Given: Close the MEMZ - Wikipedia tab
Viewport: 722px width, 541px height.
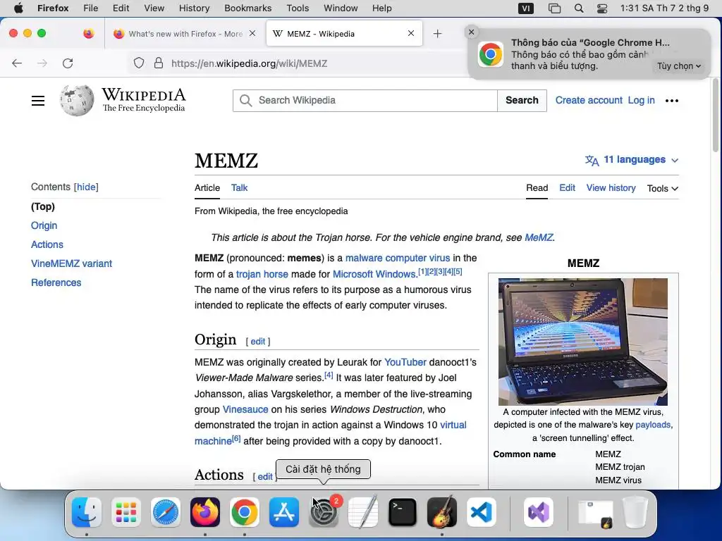Looking at the screenshot, I should coord(411,33).
